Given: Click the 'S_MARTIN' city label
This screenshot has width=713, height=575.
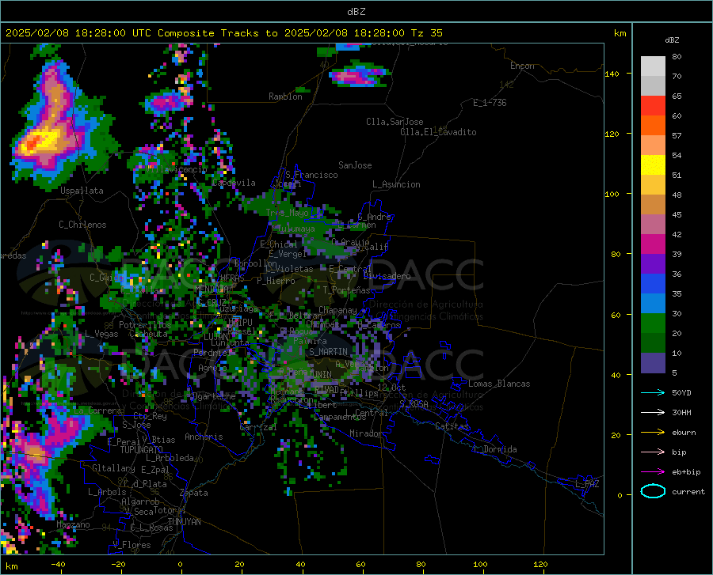Looking at the screenshot, I should [x=328, y=352].
